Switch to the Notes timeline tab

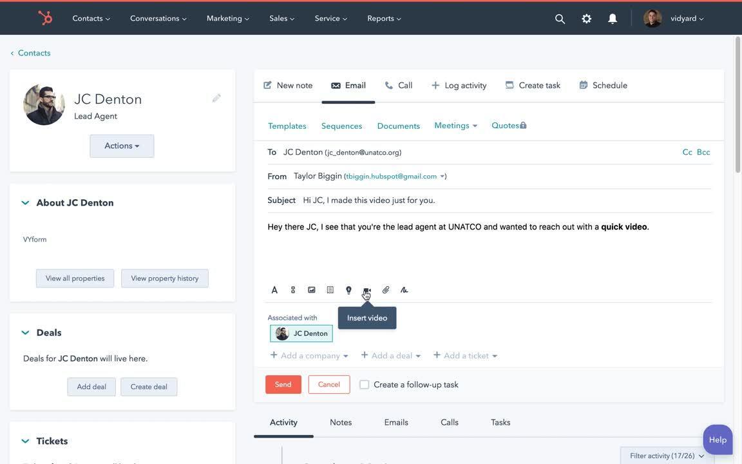341,422
